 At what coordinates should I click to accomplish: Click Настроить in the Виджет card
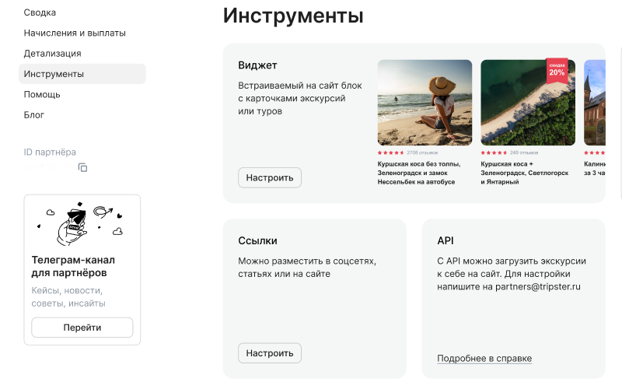pos(269,177)
